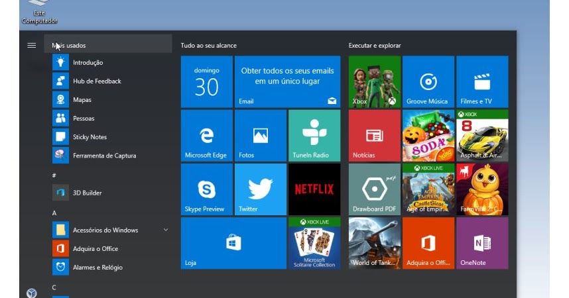Click the letter C section header
569x298 pixels.
pos(54,287)
